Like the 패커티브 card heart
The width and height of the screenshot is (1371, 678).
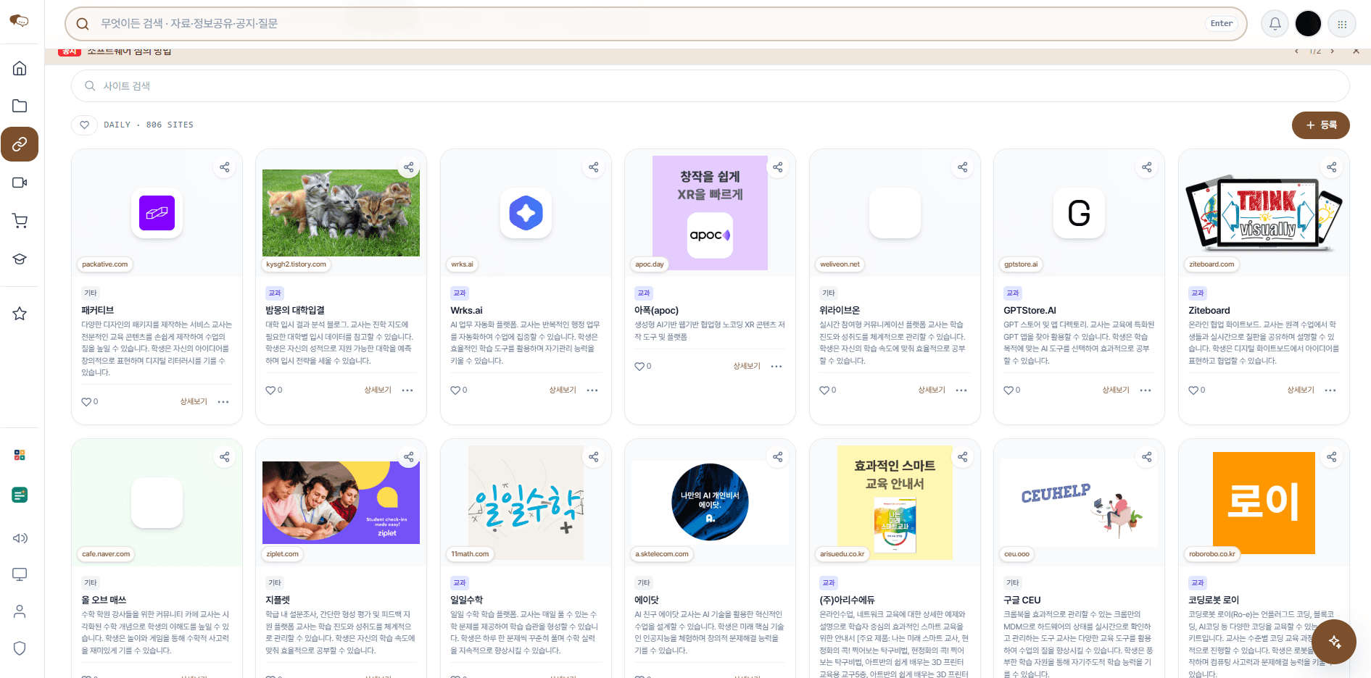click(86, 401)
